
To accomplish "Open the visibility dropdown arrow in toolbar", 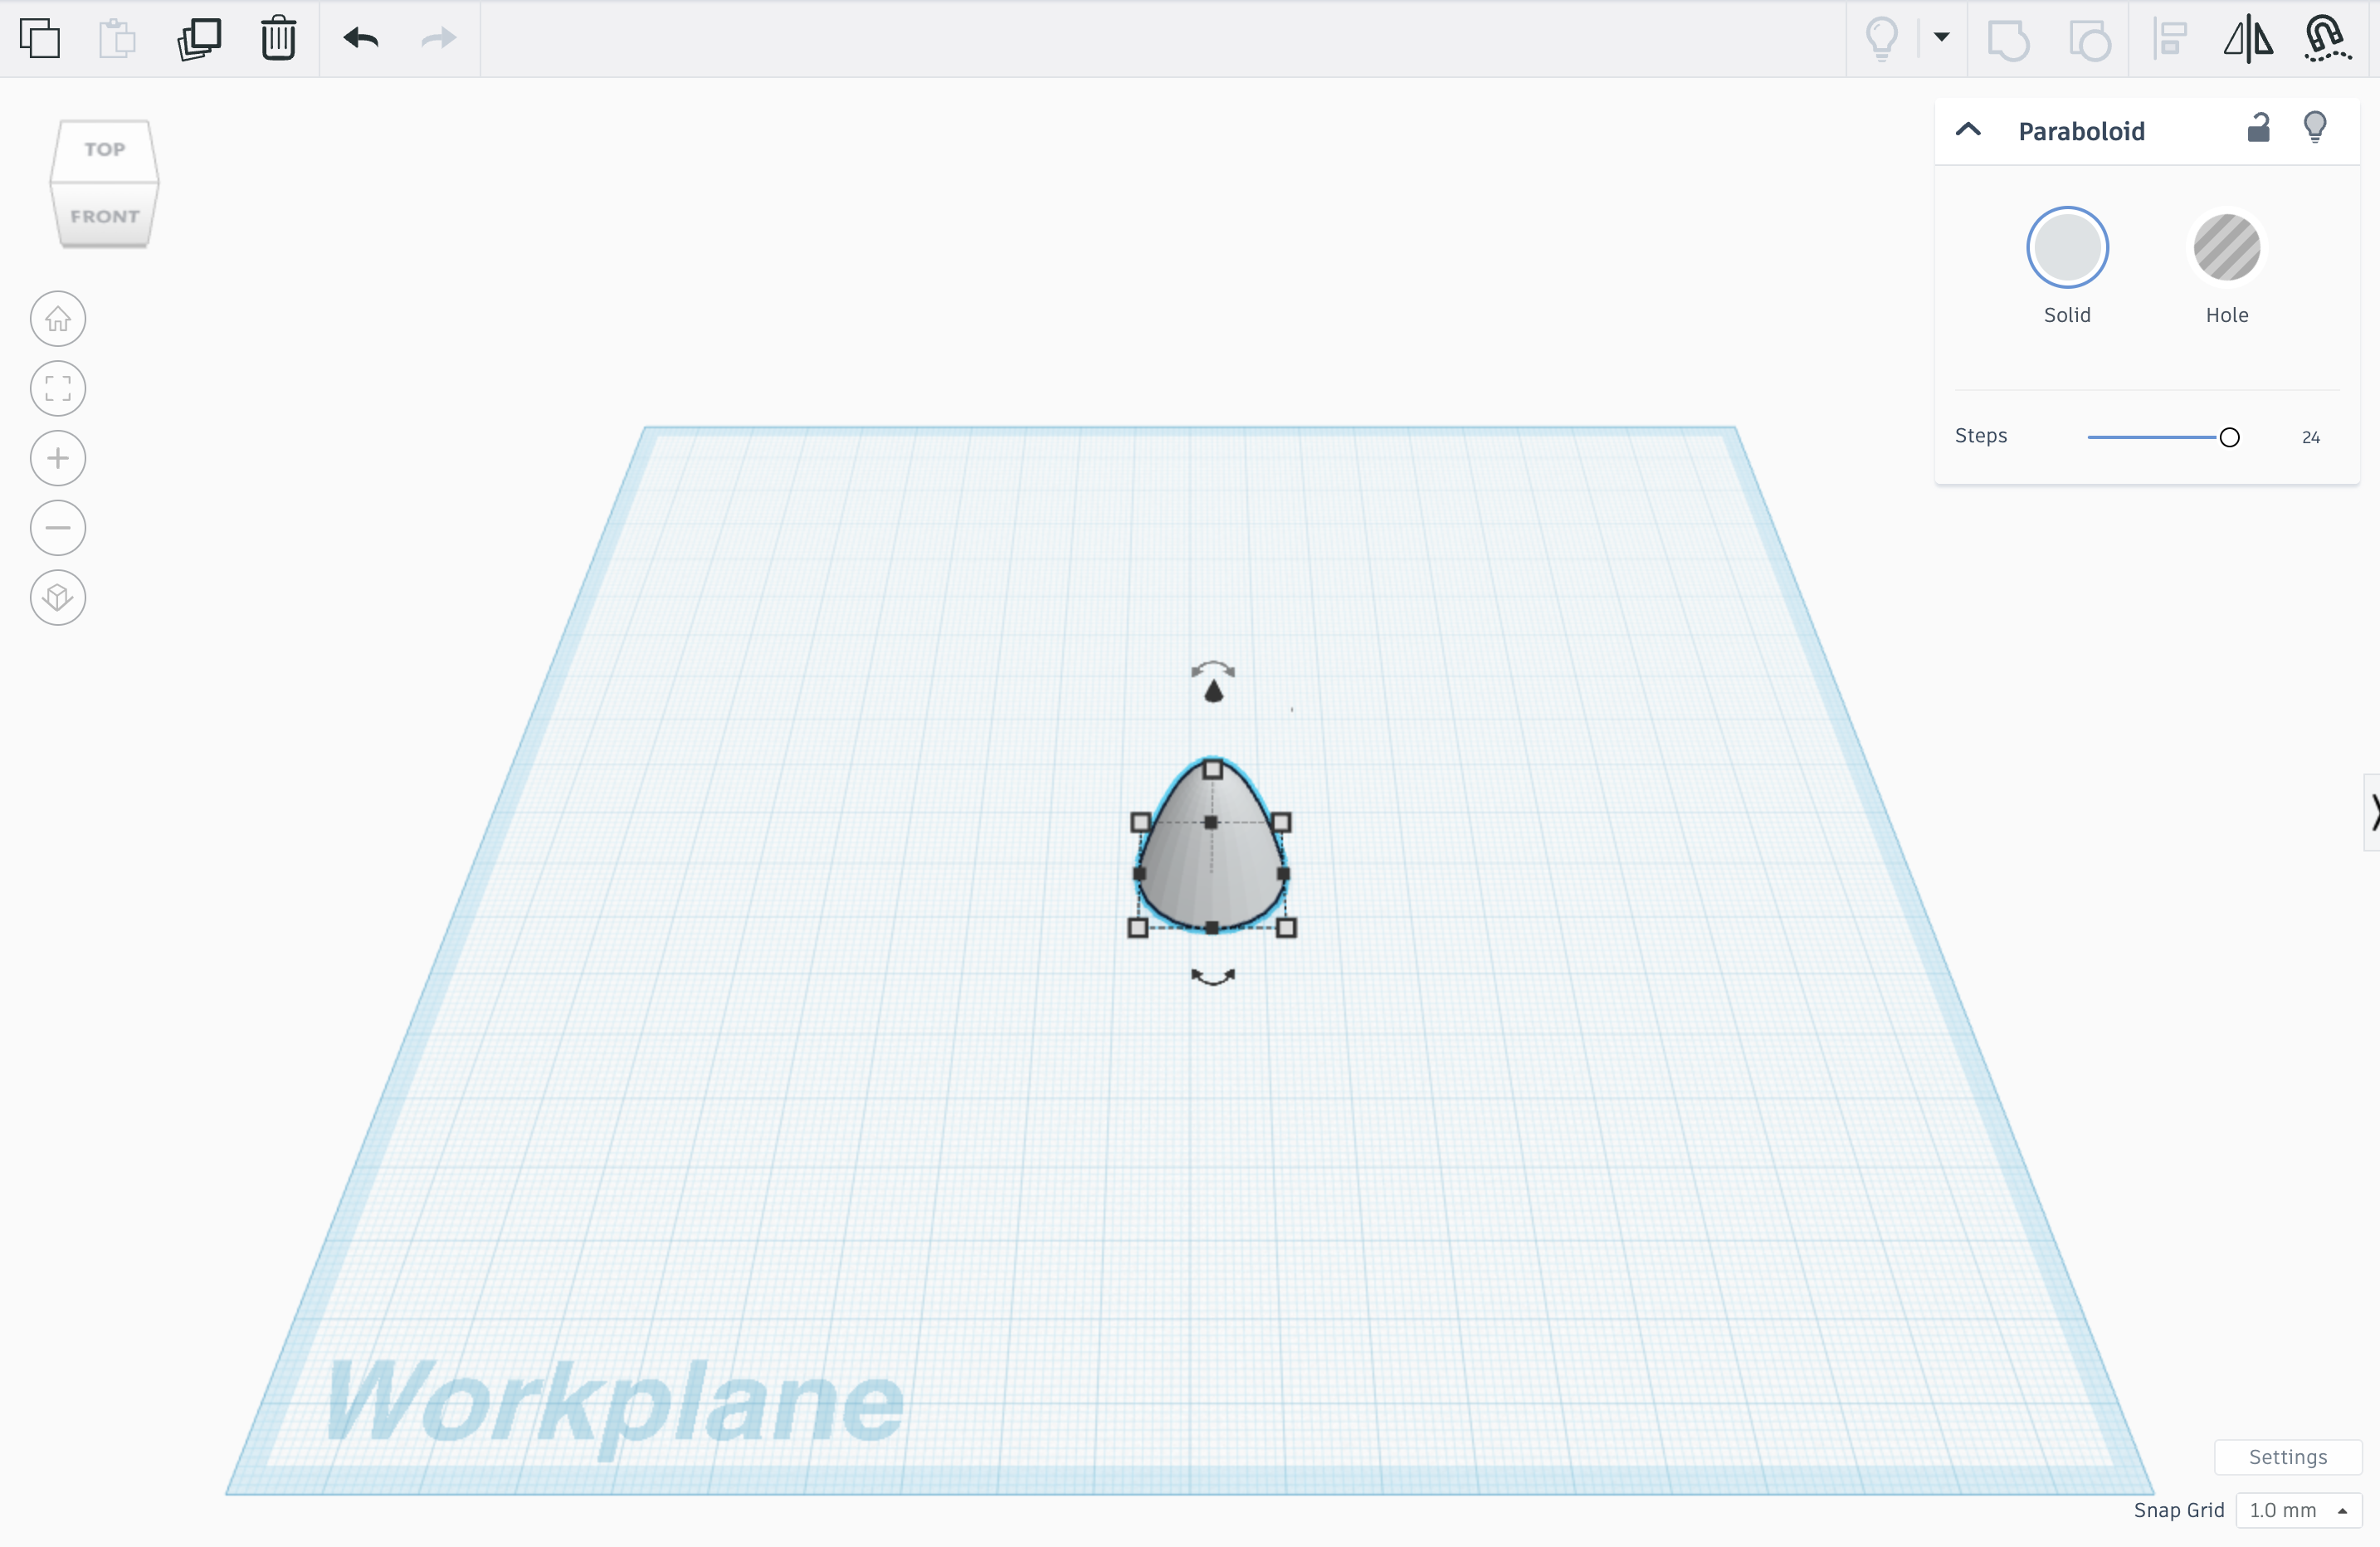I will click(x=1941, y=37).
